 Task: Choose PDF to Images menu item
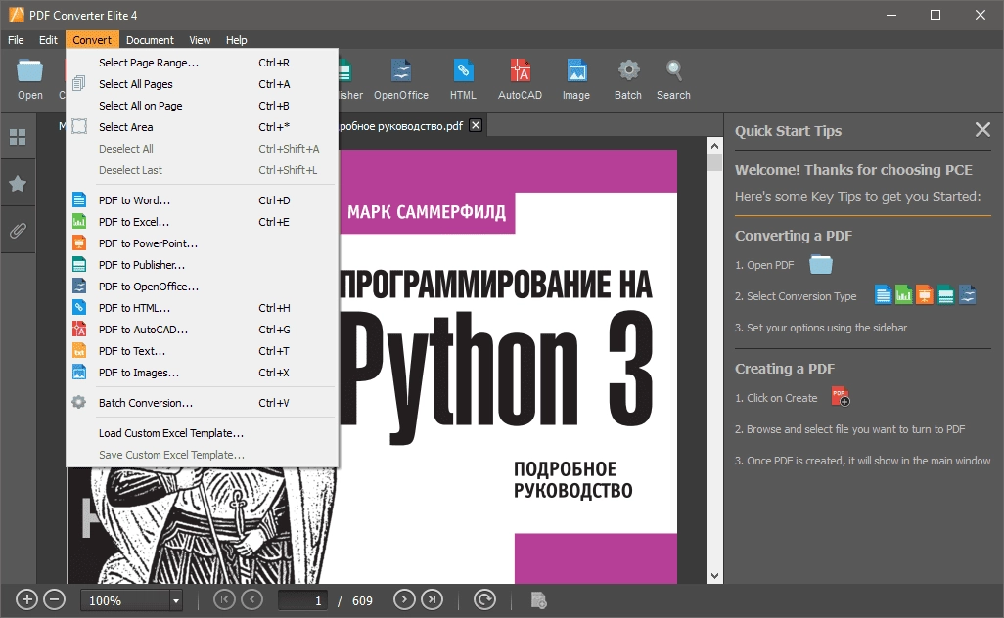coord(202,373)
